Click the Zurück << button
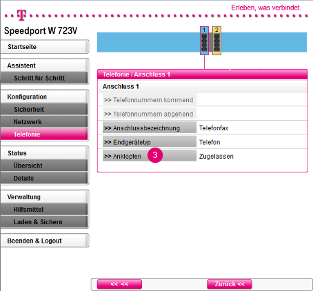This screenshot has width=313, height=291. pyautogui.click(x=230, y=284)
